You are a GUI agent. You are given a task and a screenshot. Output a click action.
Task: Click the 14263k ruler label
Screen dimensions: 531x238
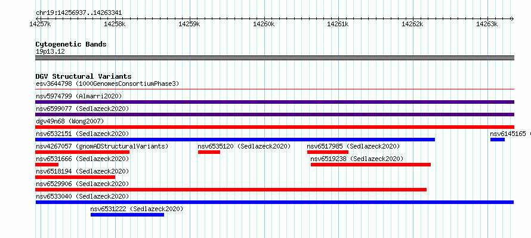pos(487,24)
